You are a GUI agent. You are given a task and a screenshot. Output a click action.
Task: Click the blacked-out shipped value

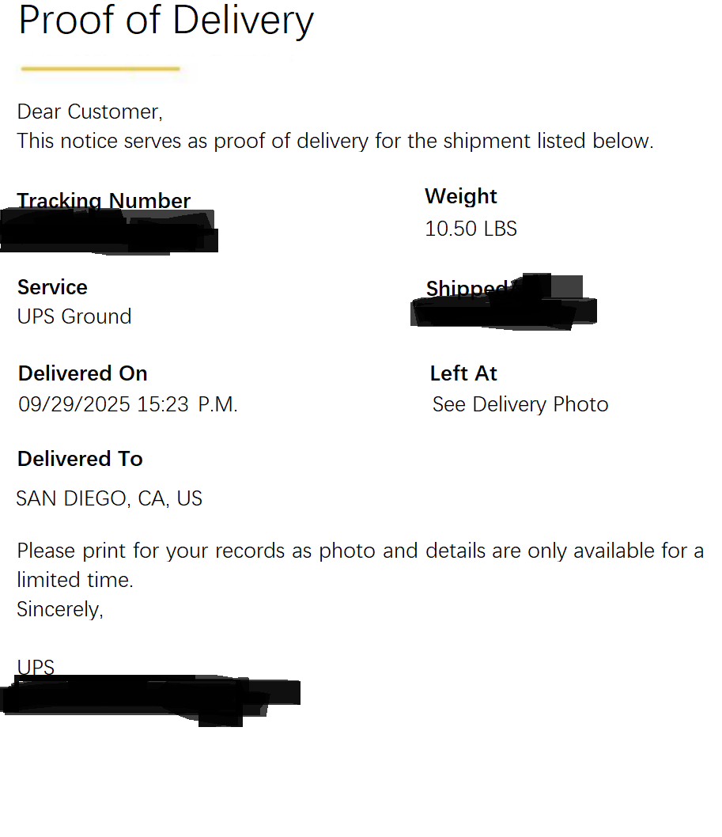point(504,310)
